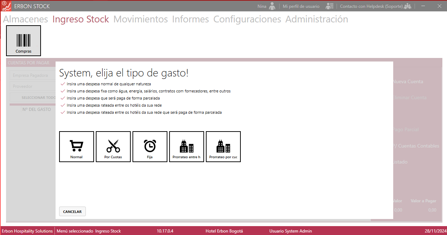The width and height of the screenshot is (447, 235).
Task: Click the Proveedor field
Action: coord(32,86)
